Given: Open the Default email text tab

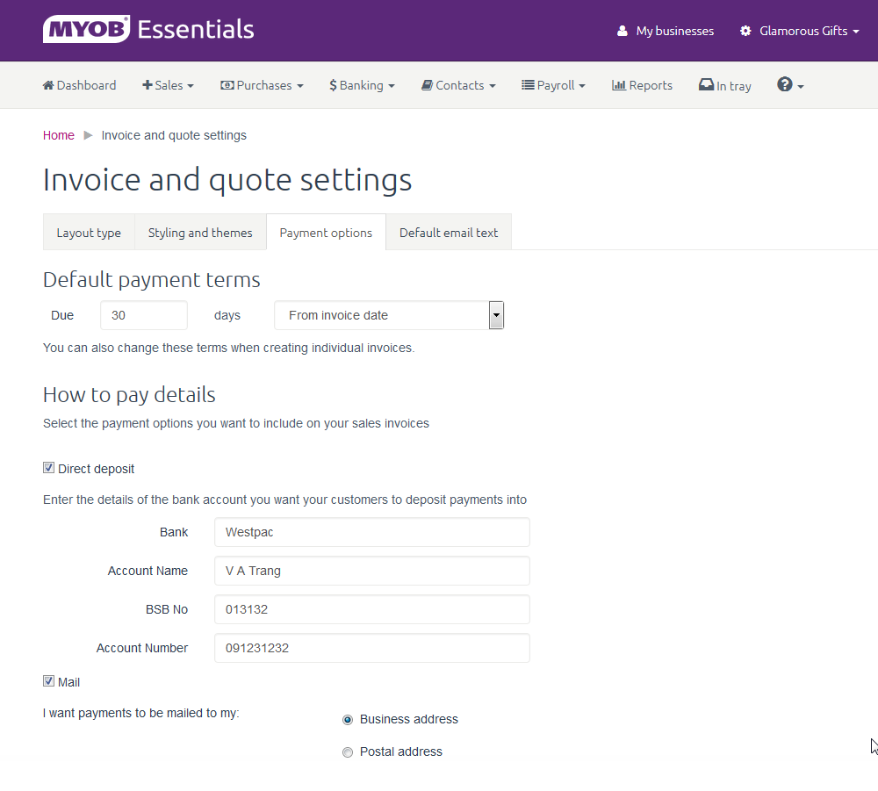Looking at the screenshot, I should pyautogui.click(x=449, y=233).
